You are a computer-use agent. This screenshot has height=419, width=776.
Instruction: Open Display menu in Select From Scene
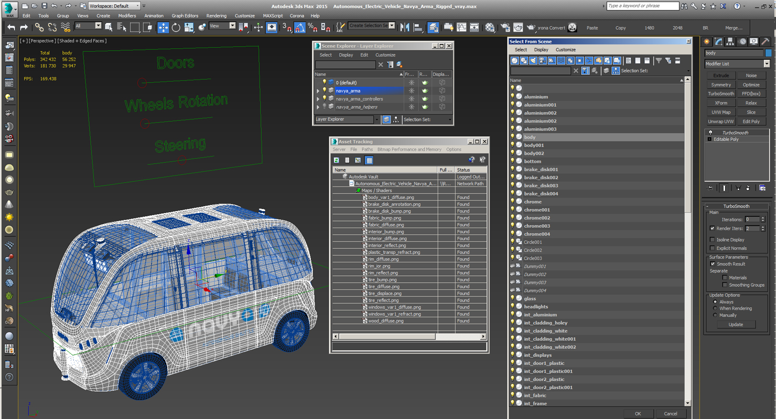click(x=541, y=50)
